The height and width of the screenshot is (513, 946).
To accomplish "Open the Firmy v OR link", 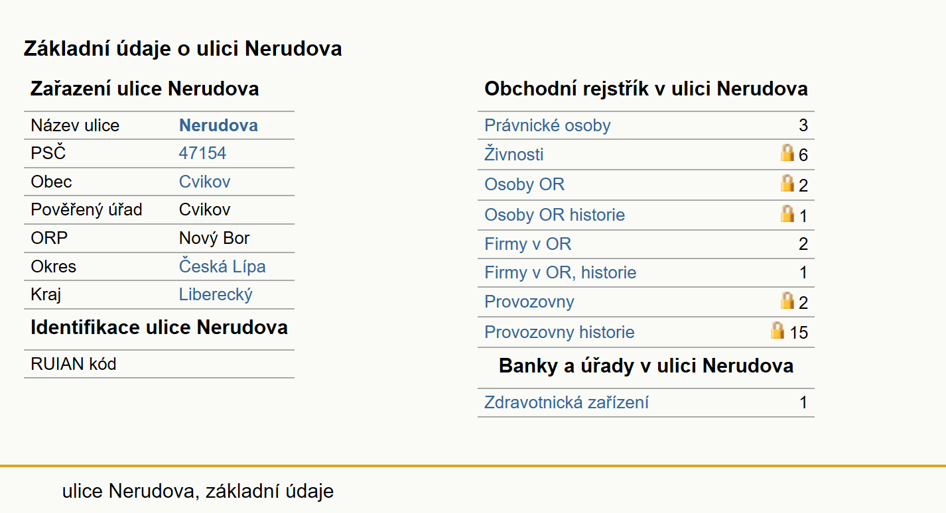I will pos(527,244).
